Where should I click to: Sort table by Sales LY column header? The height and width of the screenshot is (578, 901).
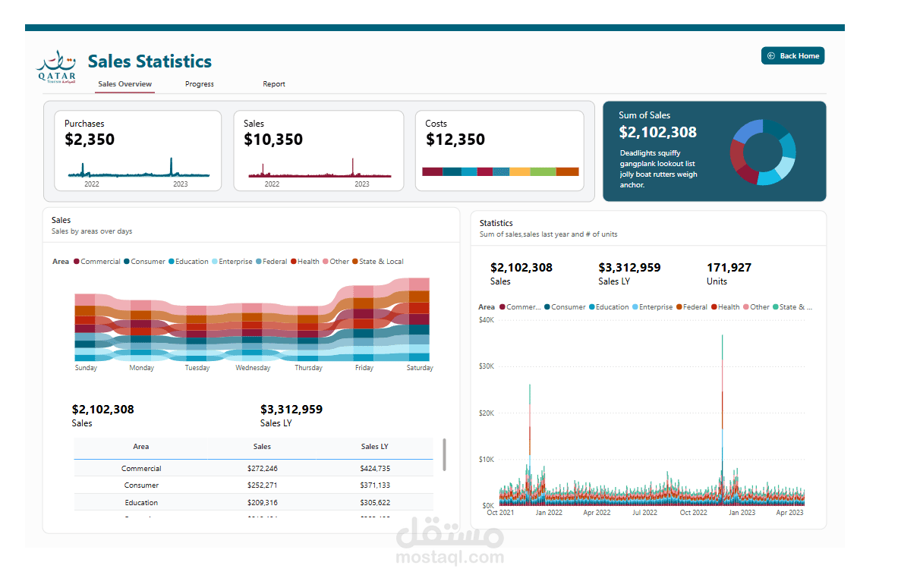click(375, 447)
